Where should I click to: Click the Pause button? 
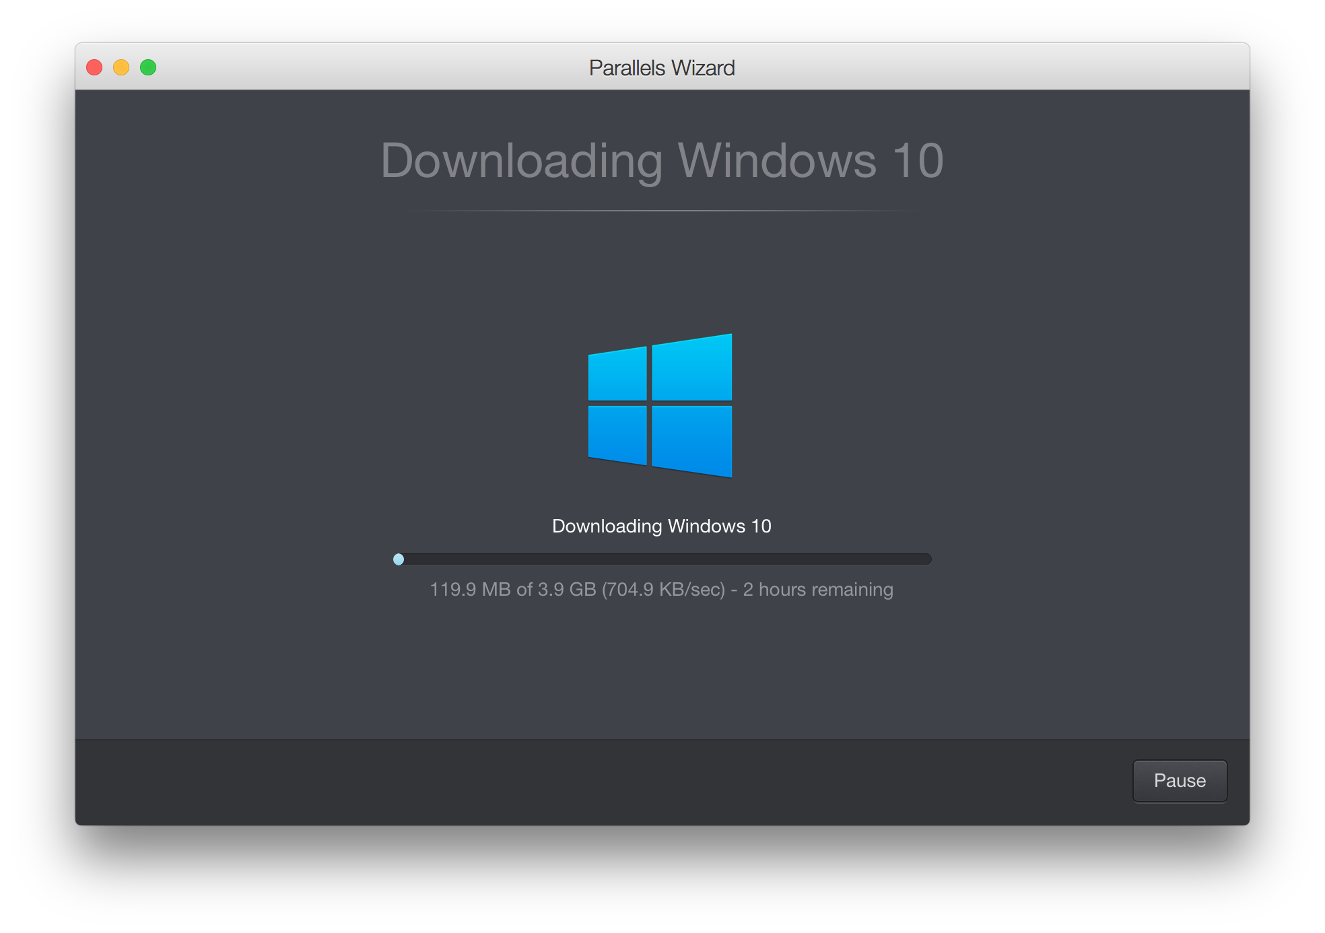(1180, 781)
